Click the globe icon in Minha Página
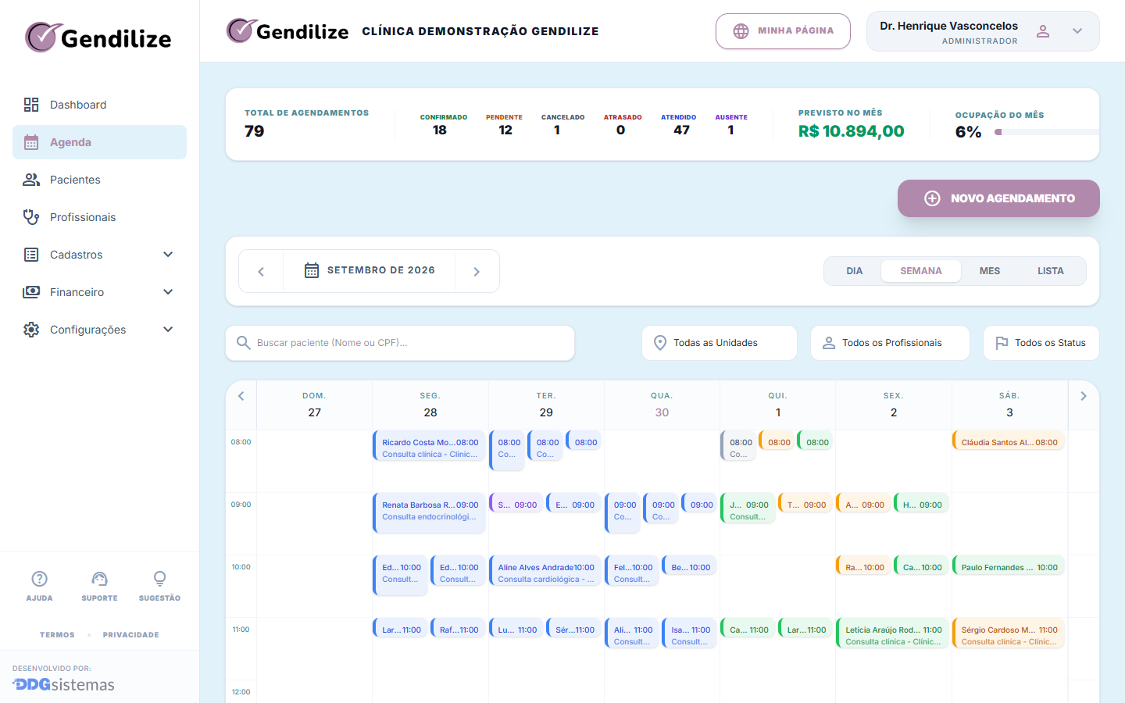Image resolution: width=1125 pixels, height=703 pixels. 741,31
